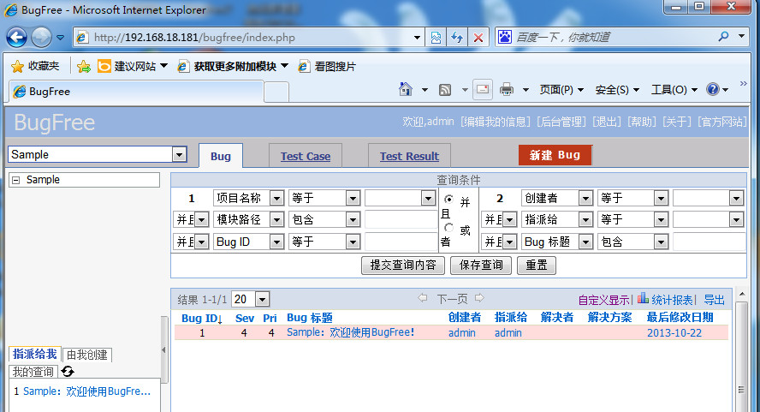
Task: Click the search magnifier icon
Action: pos(724,36)
